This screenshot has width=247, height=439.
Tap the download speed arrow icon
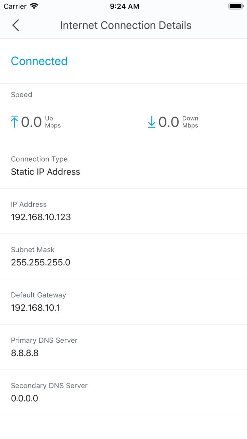pyautogui.click(x=151, y=121)
